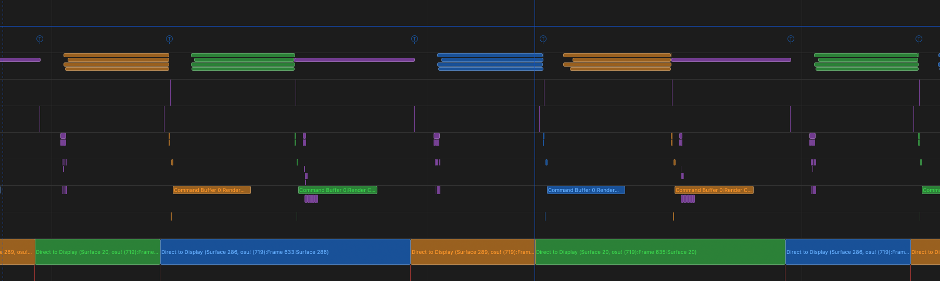Click the partial orange '289, osu!...' display bar
The image size is (940, 281).
point(17,252)
